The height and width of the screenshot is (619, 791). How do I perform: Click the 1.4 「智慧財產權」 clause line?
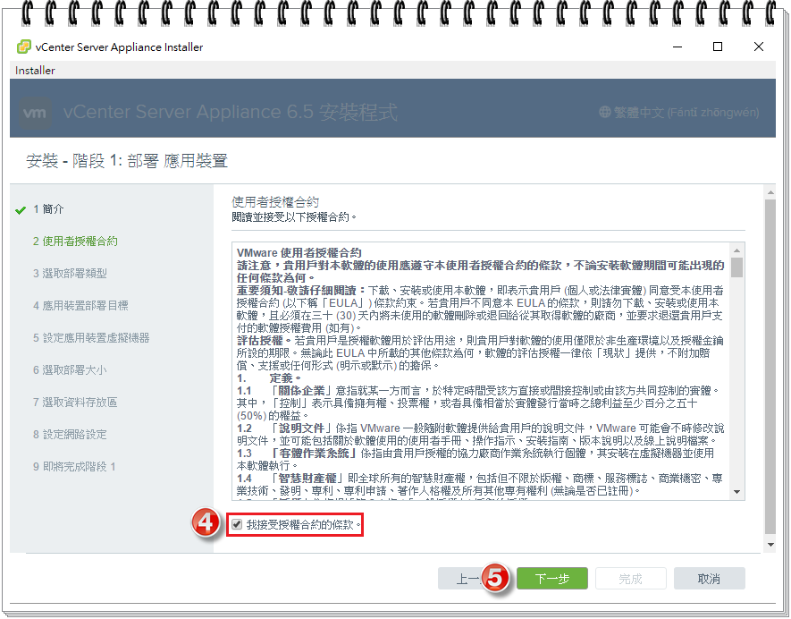click(480, 479)
